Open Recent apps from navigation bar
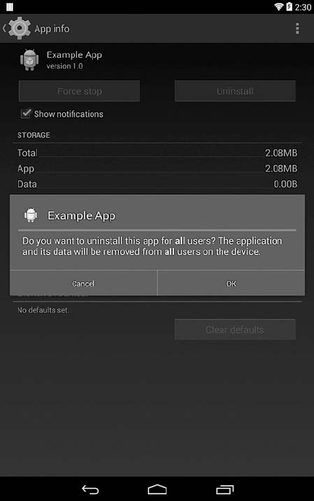Screen dimensions: 314x501 225,489
